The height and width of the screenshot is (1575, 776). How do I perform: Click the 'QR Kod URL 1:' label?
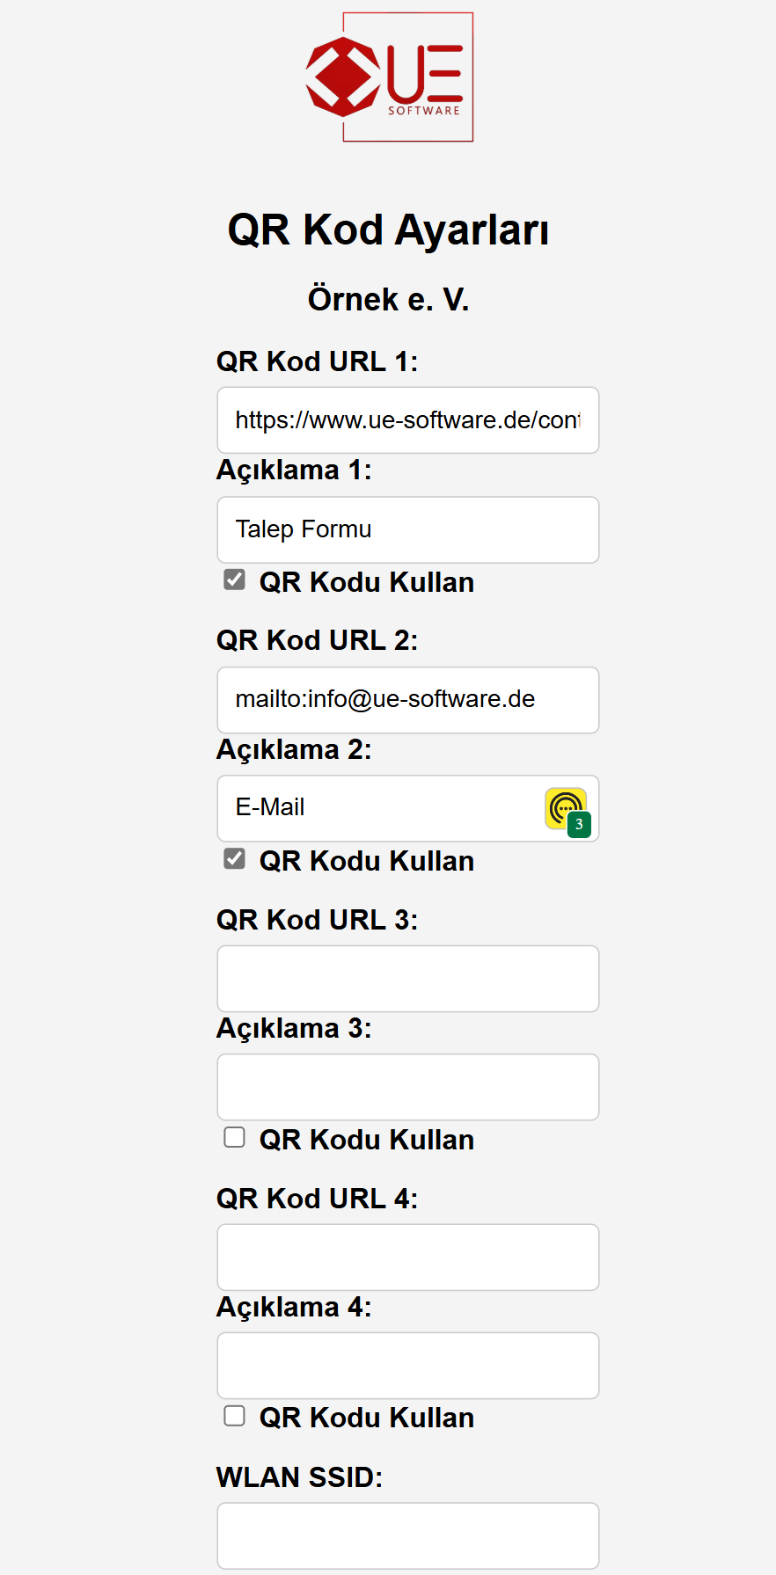pyautogui.click(x=318, y=361)
